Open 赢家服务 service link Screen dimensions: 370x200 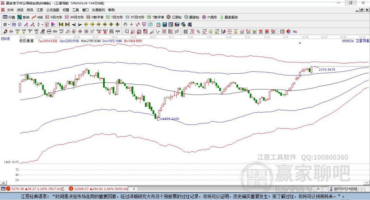coord(229,17)
